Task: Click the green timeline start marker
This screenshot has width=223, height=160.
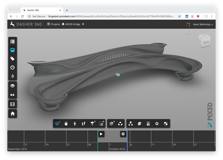Action: (98, 141)
